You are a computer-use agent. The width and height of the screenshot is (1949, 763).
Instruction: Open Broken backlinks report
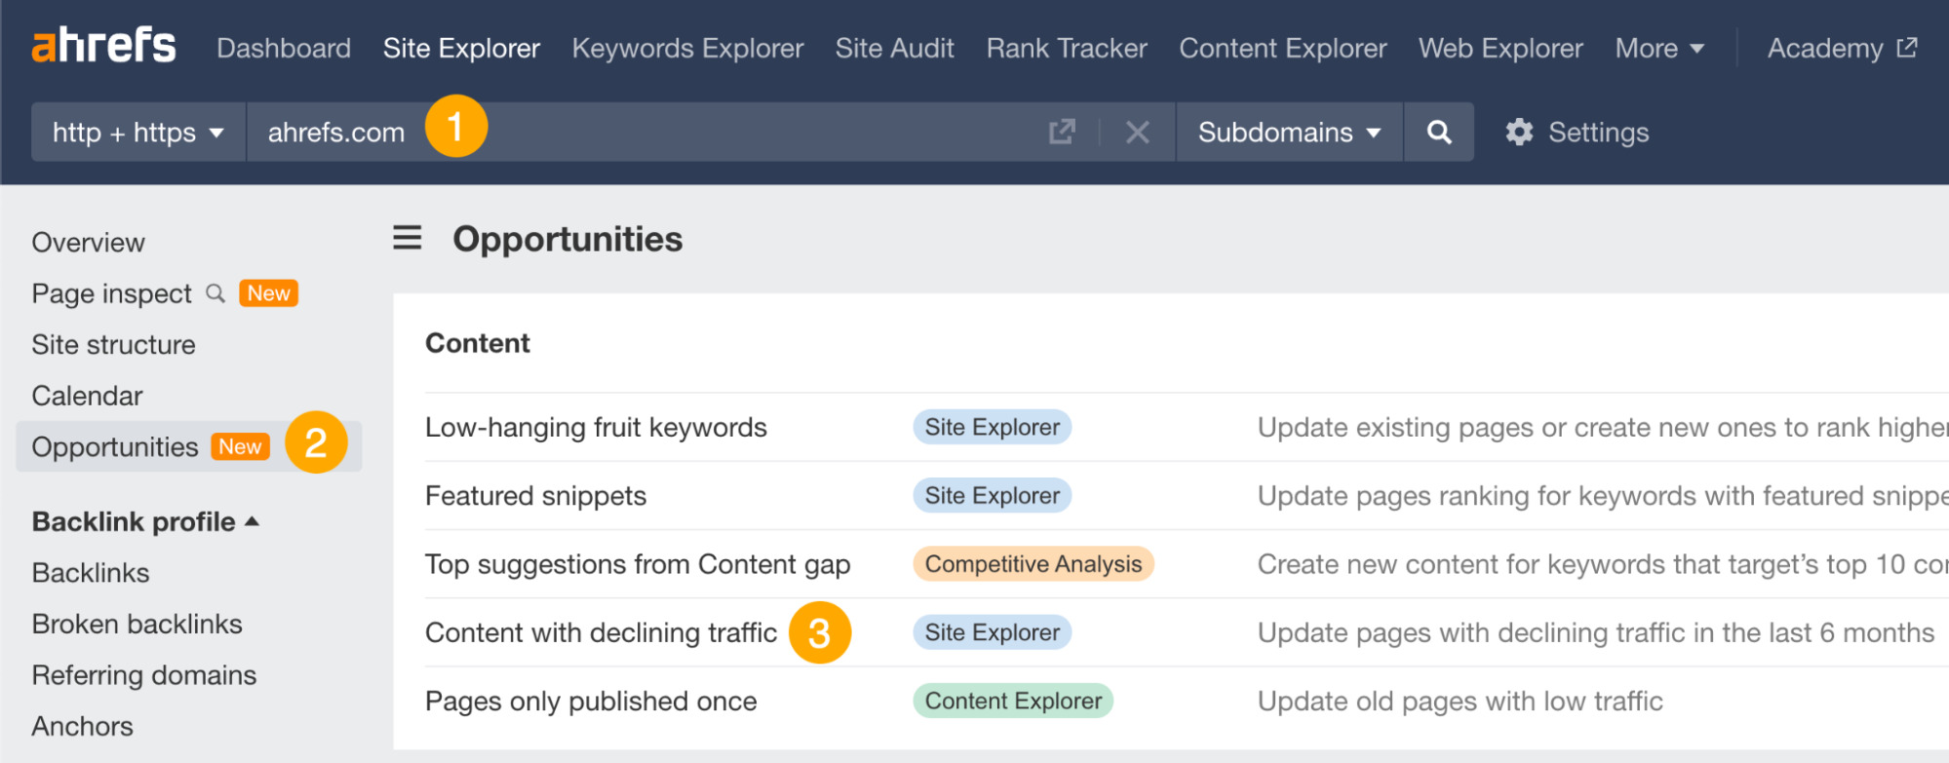136,624
